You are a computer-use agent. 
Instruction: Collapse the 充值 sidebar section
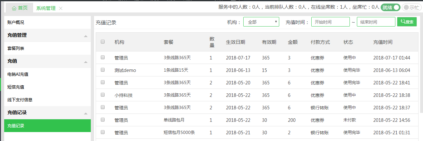[85, 62]
